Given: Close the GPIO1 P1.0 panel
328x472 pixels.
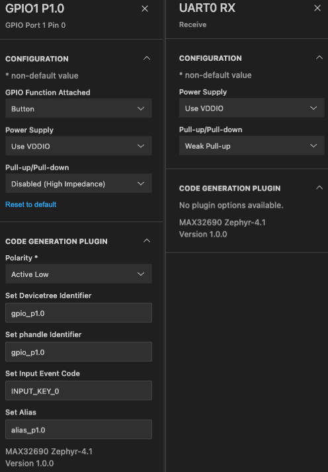Looking at the screenshot, I should tap(145, 9).
